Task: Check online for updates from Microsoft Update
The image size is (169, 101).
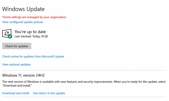Action: 33,56
